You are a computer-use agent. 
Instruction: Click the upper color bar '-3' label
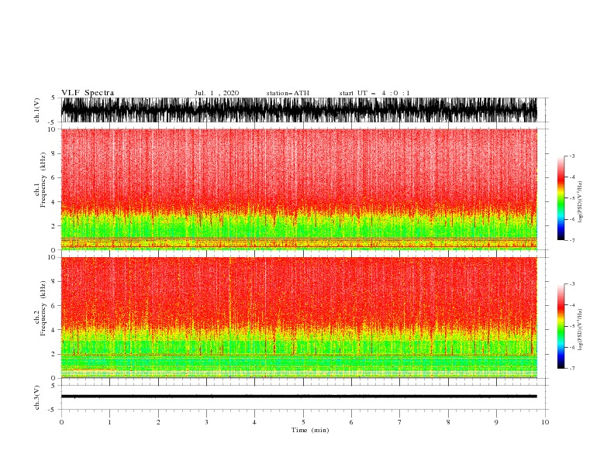(x=572, y=156)
